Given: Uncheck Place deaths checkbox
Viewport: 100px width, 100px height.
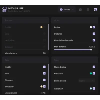Looking at the screenshot, I should [94, 67].
